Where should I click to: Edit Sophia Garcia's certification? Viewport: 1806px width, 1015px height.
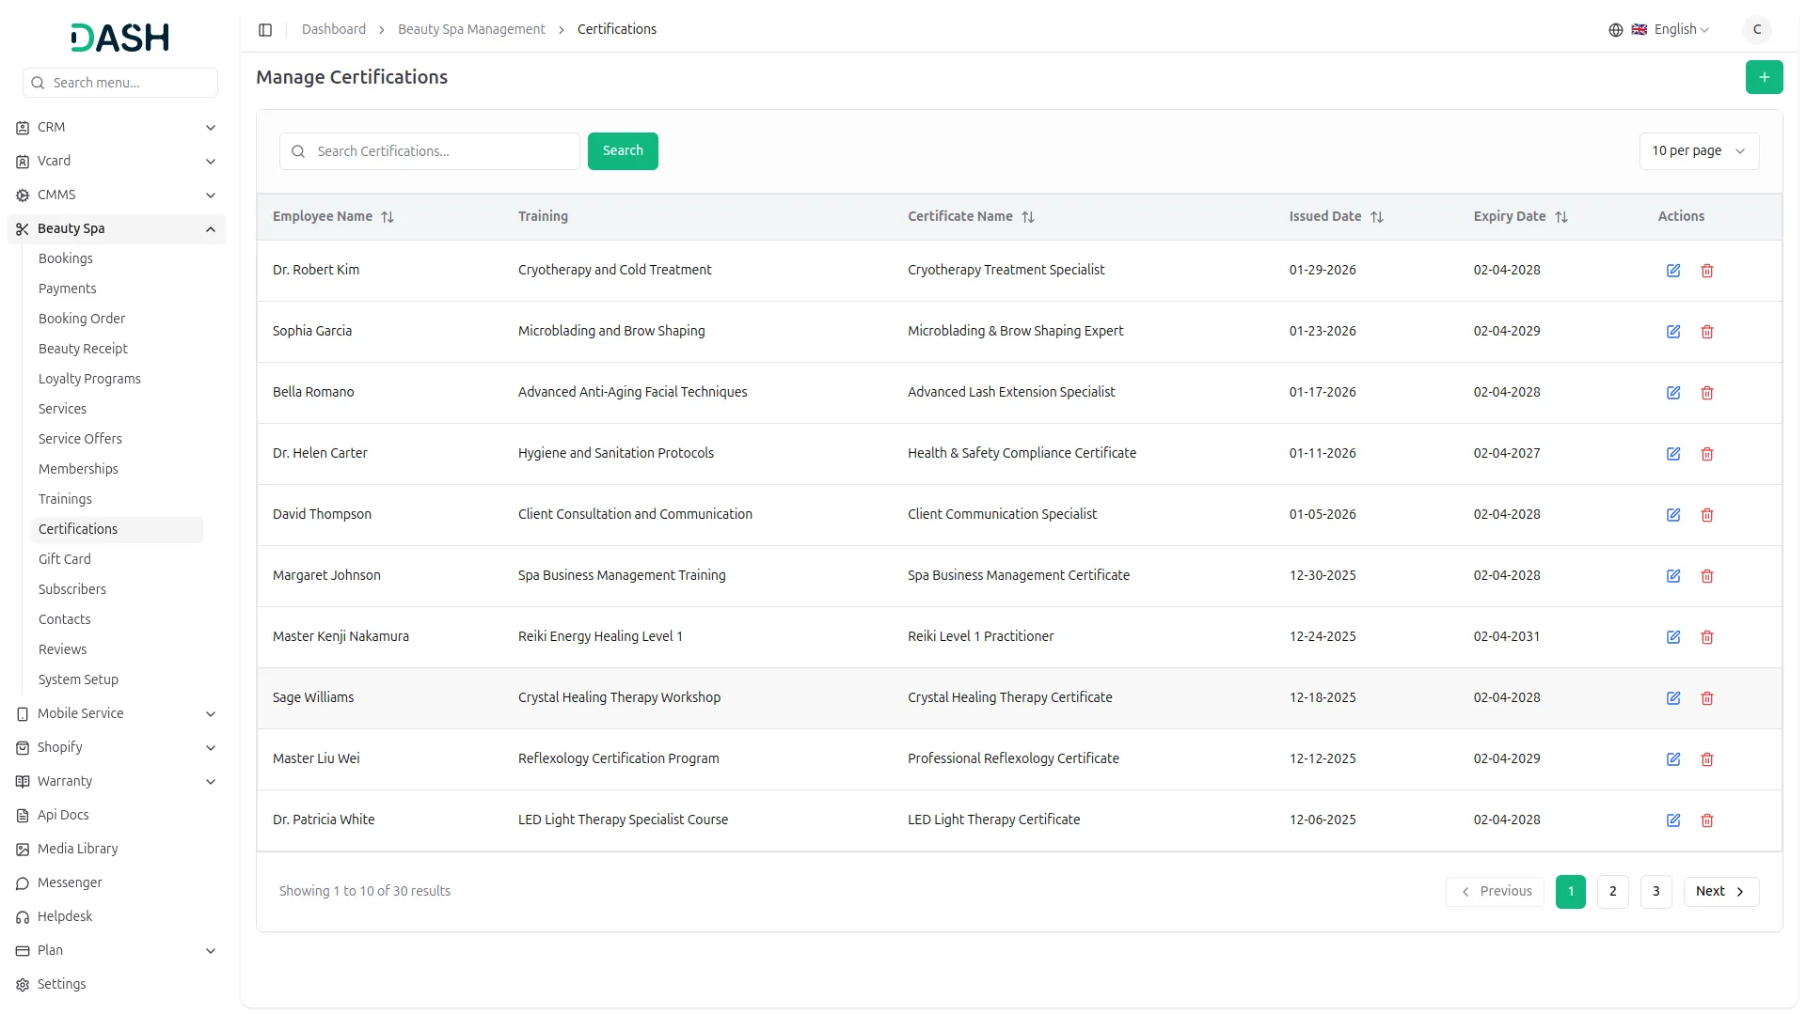coord(1673,332)
